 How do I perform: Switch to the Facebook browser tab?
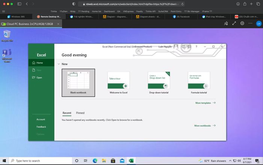click(x=181, y=17)
